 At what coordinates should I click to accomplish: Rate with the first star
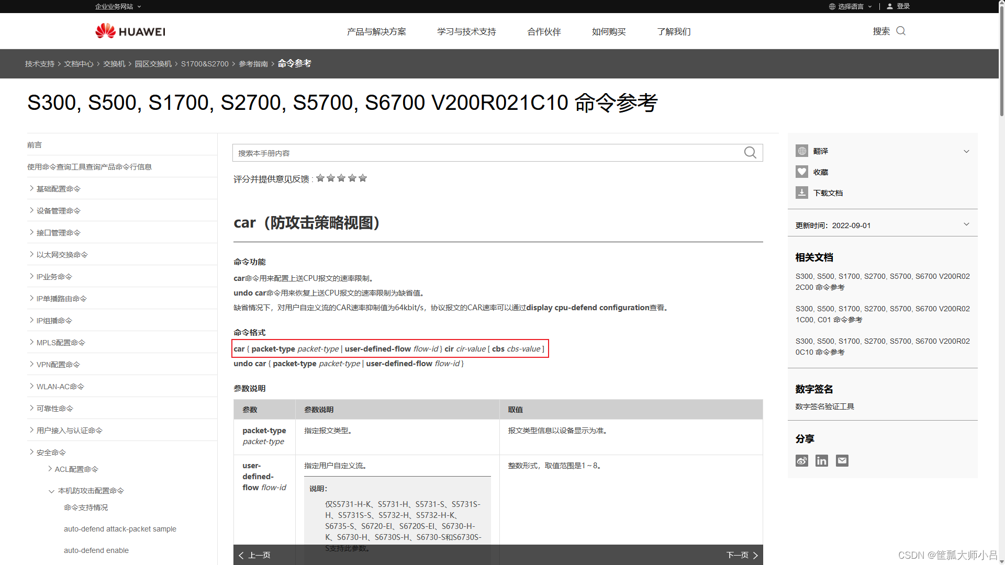click(x=320, y=178)
